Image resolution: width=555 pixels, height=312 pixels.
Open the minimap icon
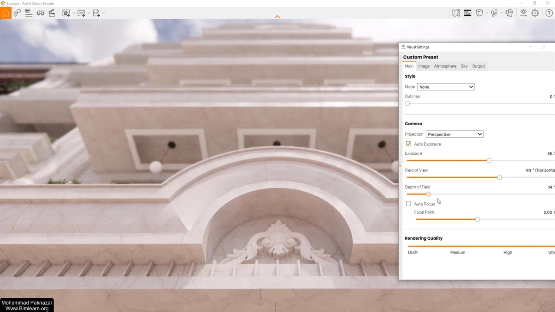[x=456, y=13]
